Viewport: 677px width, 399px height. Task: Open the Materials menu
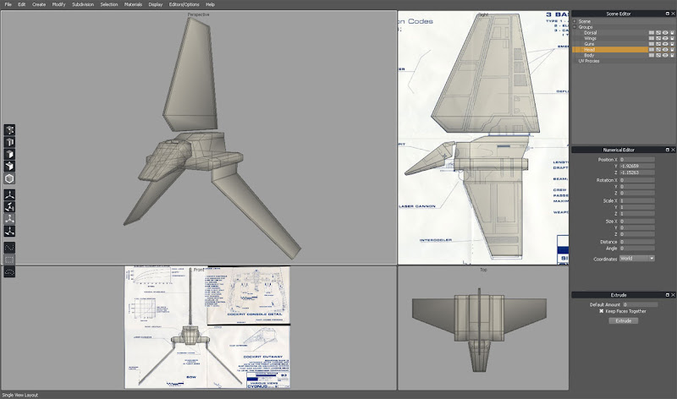[x=133, y=4]
